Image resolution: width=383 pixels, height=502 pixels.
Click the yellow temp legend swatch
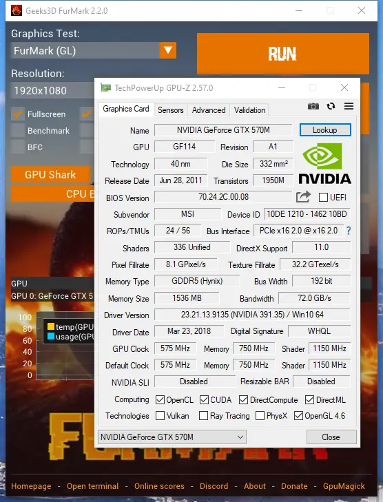pos(50,326)
